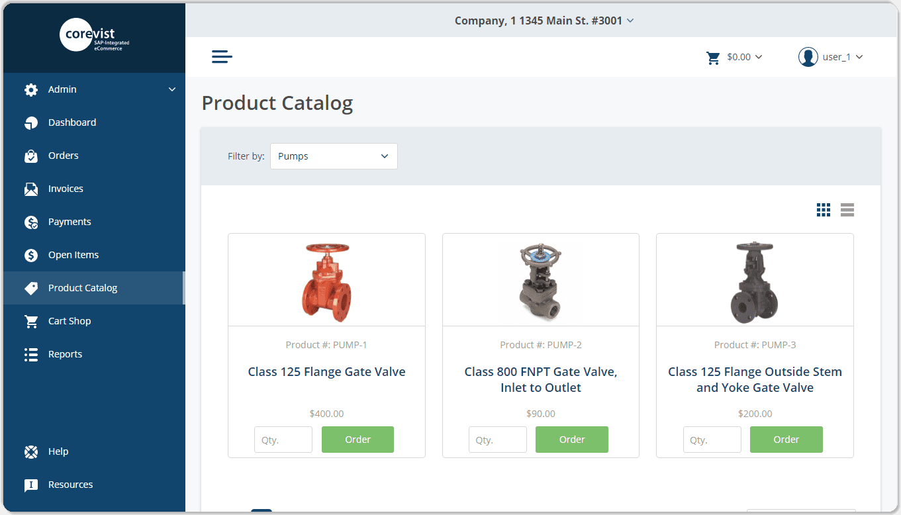Open the Reports list icon
Image resolution: width=901 pixels, height=515 pixels.
tap(30, 353)
